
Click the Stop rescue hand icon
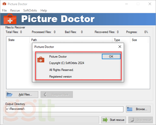(x=132, y=120)
